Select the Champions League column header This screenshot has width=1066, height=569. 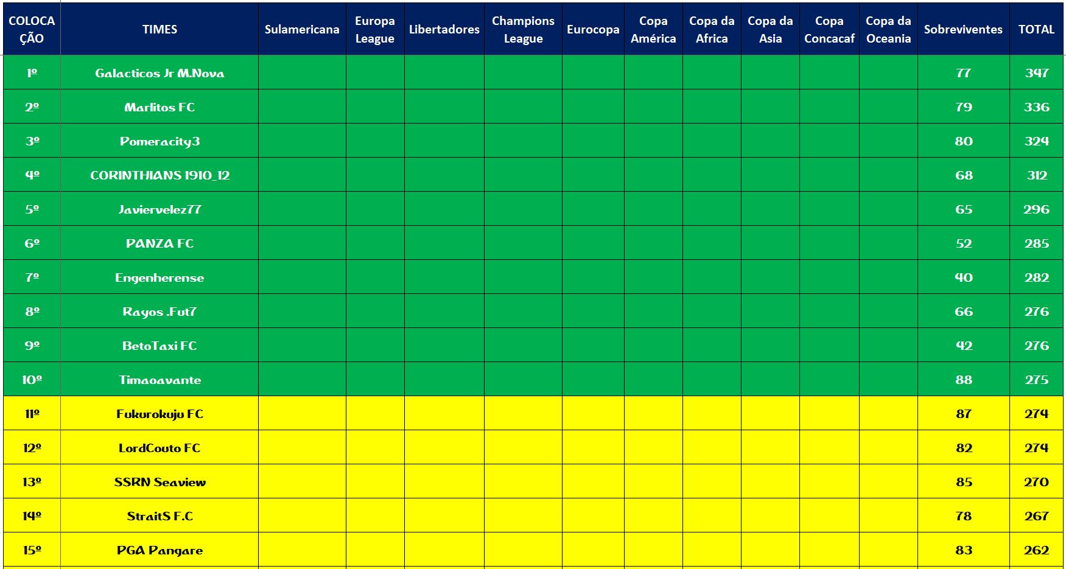pyautogui.click(x=523, y=29)
